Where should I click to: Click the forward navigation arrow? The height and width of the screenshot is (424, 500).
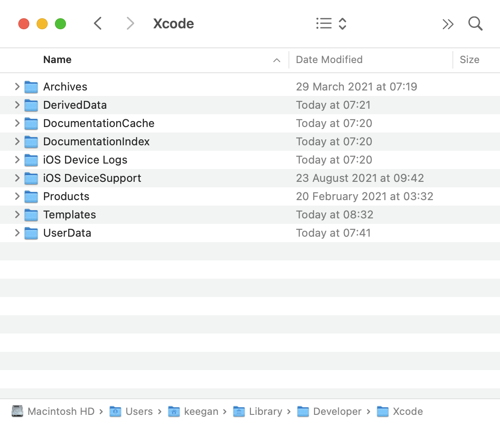tap(130, 23)
